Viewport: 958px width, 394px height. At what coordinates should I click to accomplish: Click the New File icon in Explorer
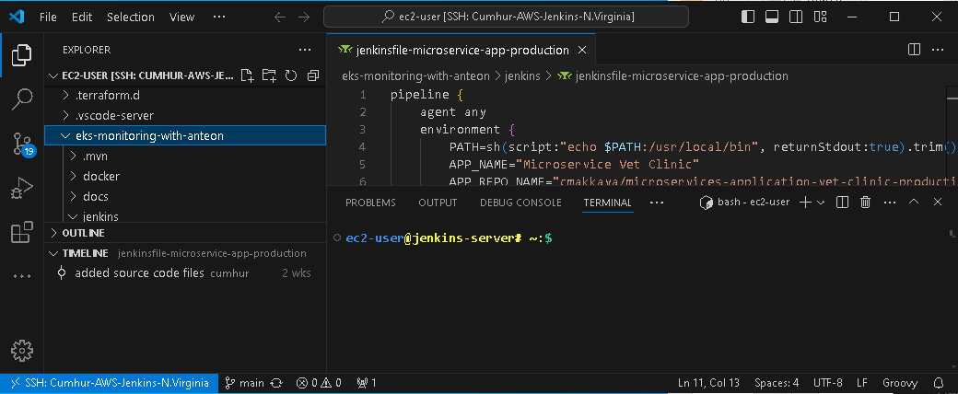[247, 75]
